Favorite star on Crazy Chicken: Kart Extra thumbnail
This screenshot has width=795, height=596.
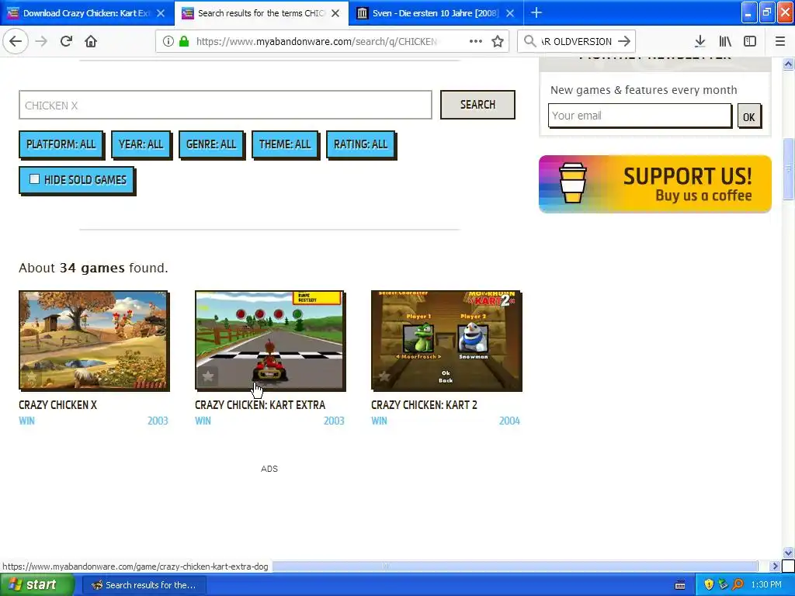pyautogui.click(x=207, y=376)
